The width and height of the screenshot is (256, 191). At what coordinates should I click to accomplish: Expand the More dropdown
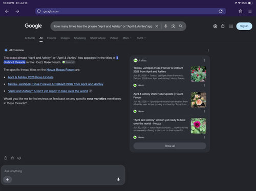pyautogui.click(x=127, y=38)
